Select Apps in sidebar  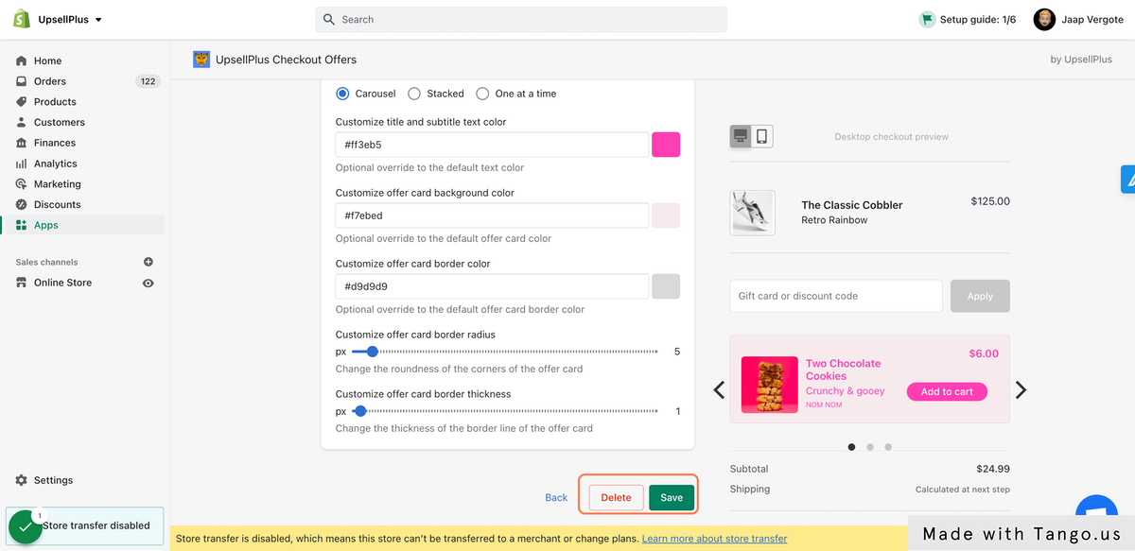pos(85,225)
